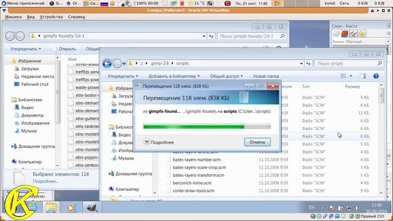Select bates-layers-transform.scm file

click(x=198, y=175)
